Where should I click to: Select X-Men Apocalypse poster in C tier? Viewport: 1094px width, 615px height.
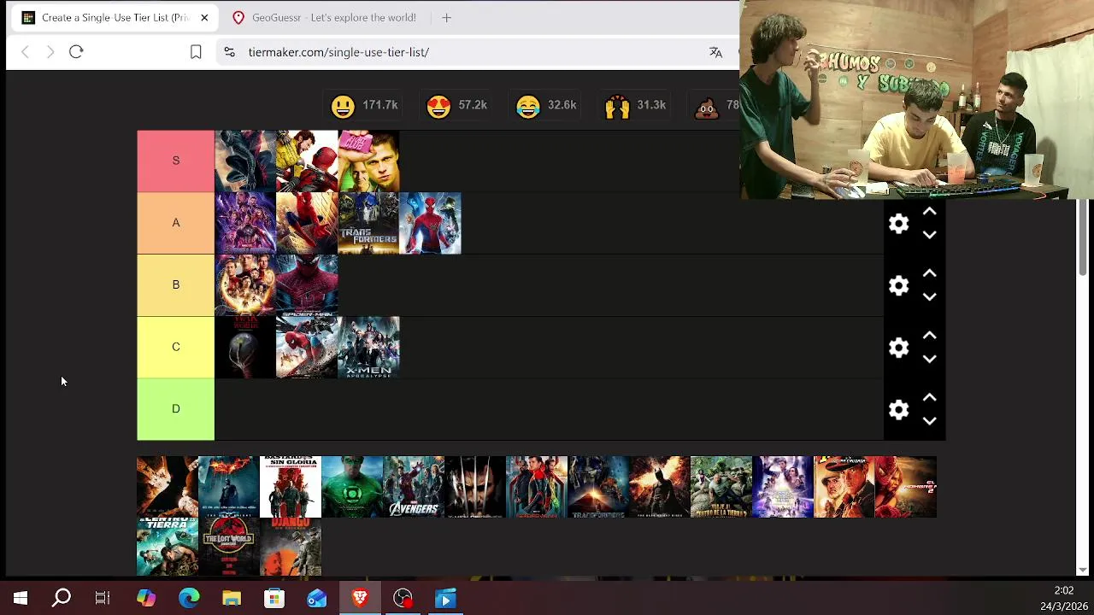pyautogui.click(x=368, y=348)
